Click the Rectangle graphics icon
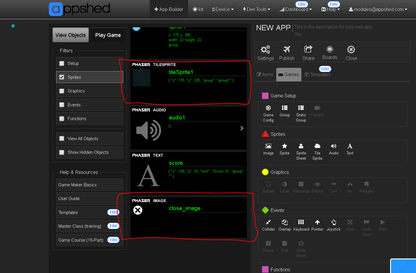This screenshot has height=273, width=416. (301, 184)
